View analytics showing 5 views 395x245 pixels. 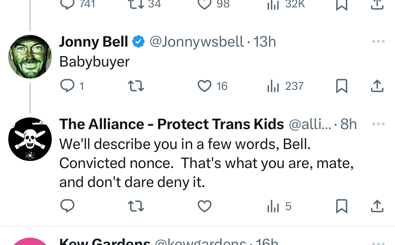279,206
